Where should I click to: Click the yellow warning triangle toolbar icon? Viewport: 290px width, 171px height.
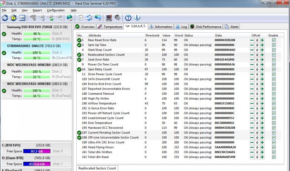point(14,18)
